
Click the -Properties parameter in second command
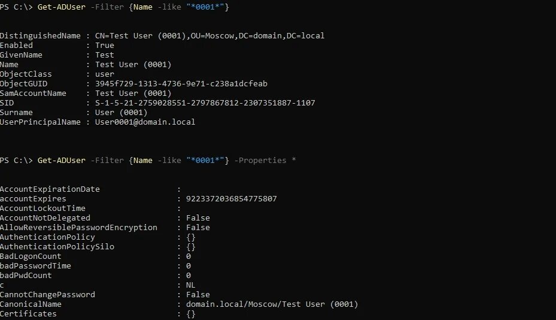coord(260,160)
